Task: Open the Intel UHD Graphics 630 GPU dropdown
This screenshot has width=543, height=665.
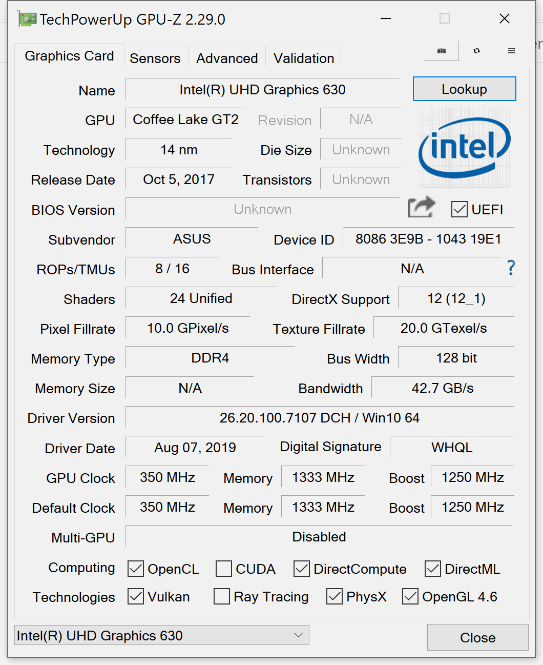Action: pyautogui.click(x=162, y=635)
